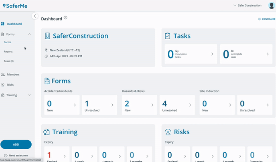Click the SaferConstruction heading
The image size is (276, 162).
click(81, 36)
